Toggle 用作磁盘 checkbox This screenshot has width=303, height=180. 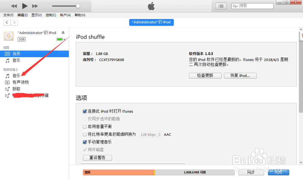[x=85, y=150]
